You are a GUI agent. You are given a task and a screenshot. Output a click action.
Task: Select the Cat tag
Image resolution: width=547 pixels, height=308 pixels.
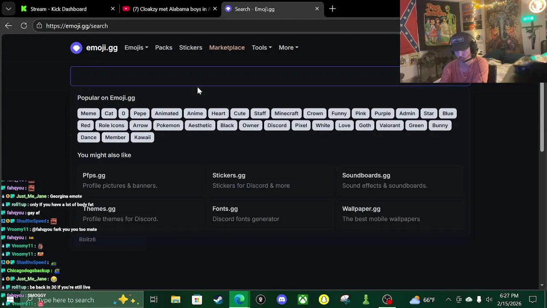(109, 113)
